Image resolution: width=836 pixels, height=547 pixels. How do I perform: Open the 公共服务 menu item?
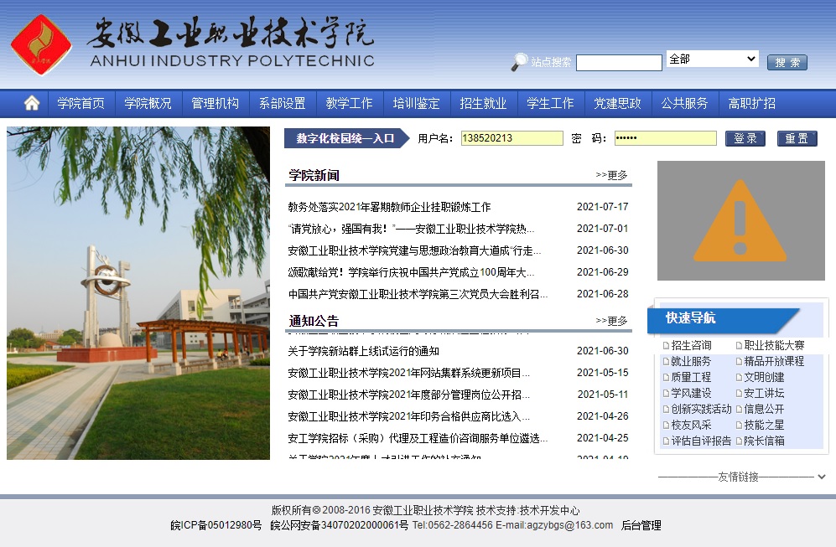684,103
